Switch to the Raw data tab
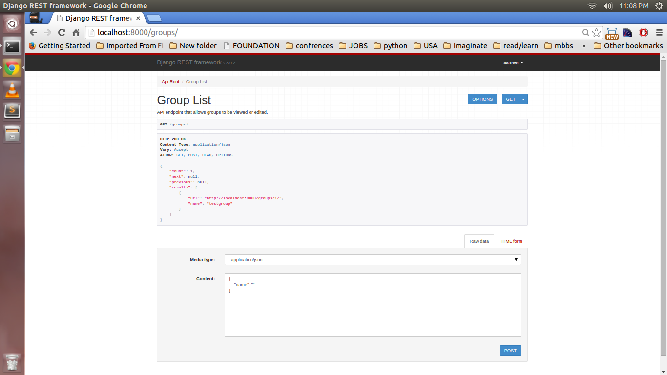 pos(479,241)
